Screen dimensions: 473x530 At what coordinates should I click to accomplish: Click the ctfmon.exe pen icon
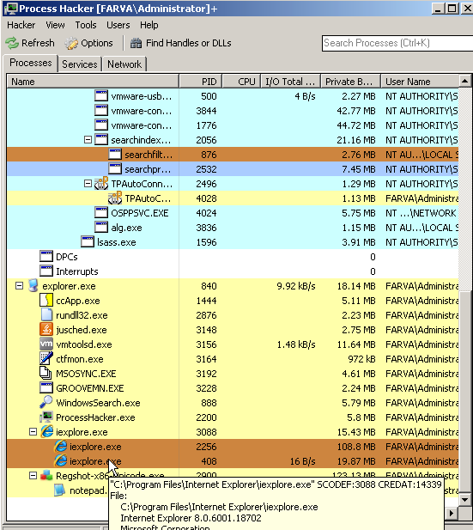46,358
